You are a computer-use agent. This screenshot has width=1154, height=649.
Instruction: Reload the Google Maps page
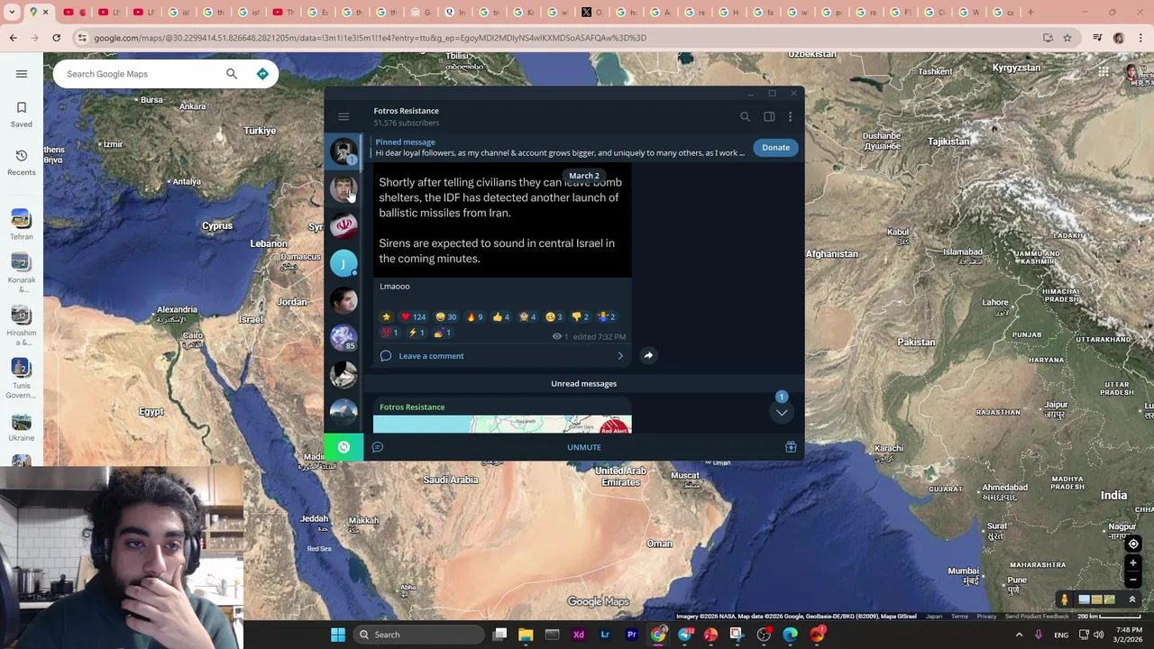point(56,38)
